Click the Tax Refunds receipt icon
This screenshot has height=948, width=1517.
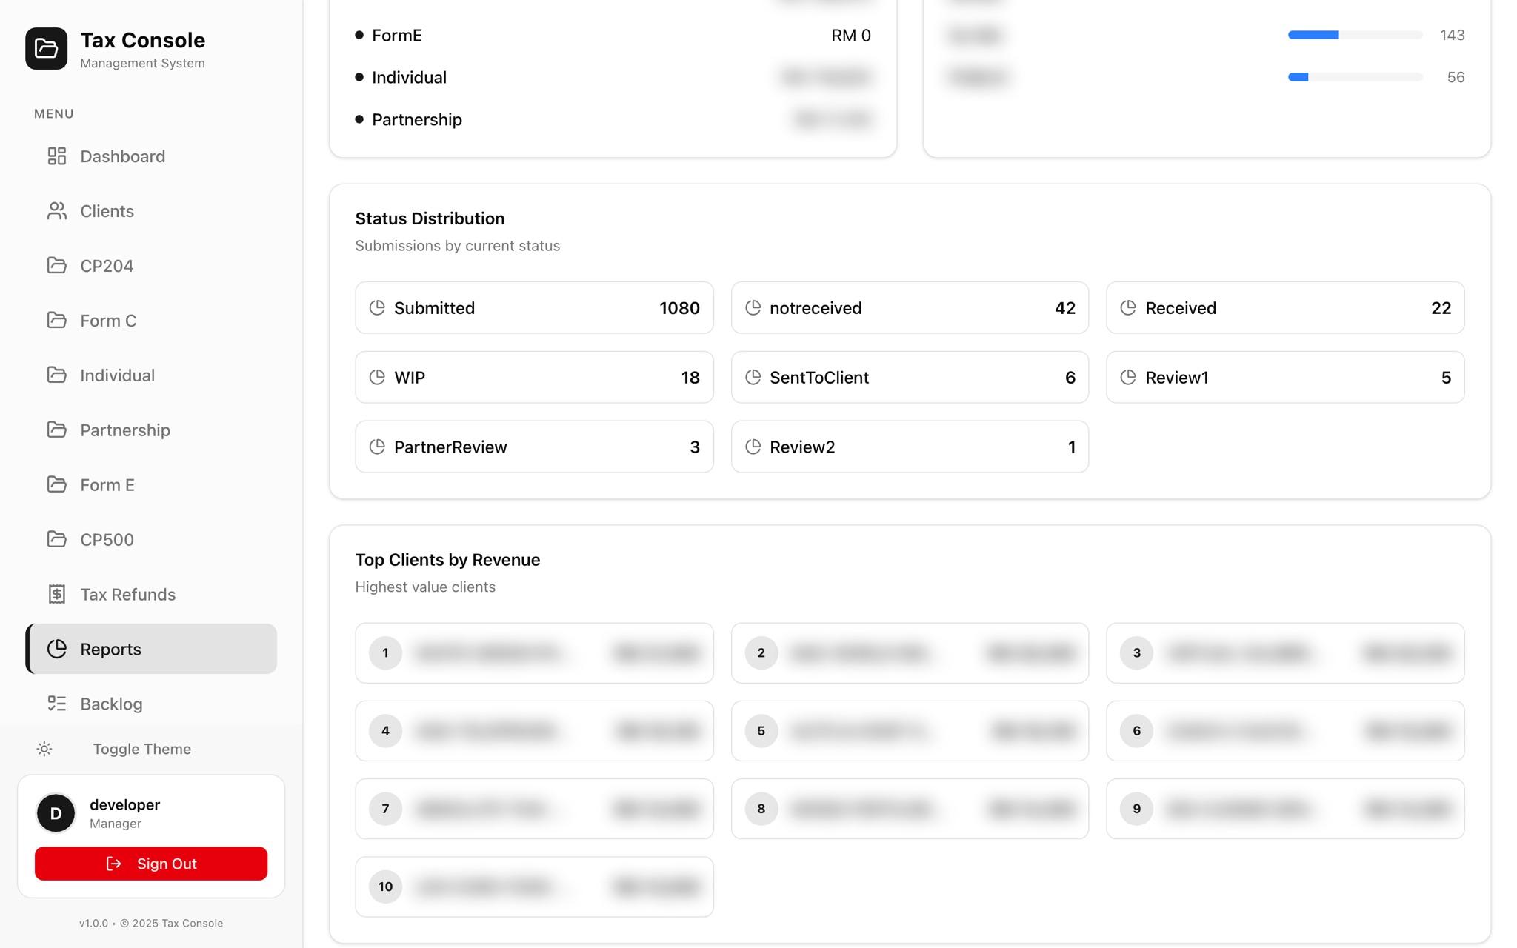click(x=57, y=594)
